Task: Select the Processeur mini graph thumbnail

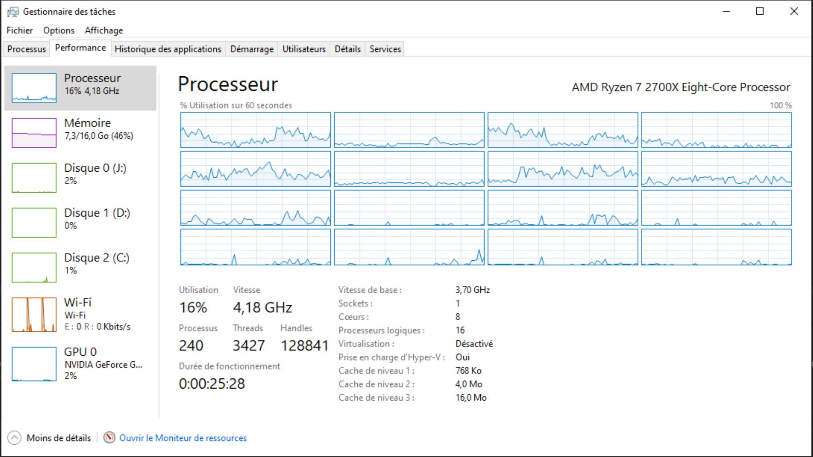Action: [34, 88]
